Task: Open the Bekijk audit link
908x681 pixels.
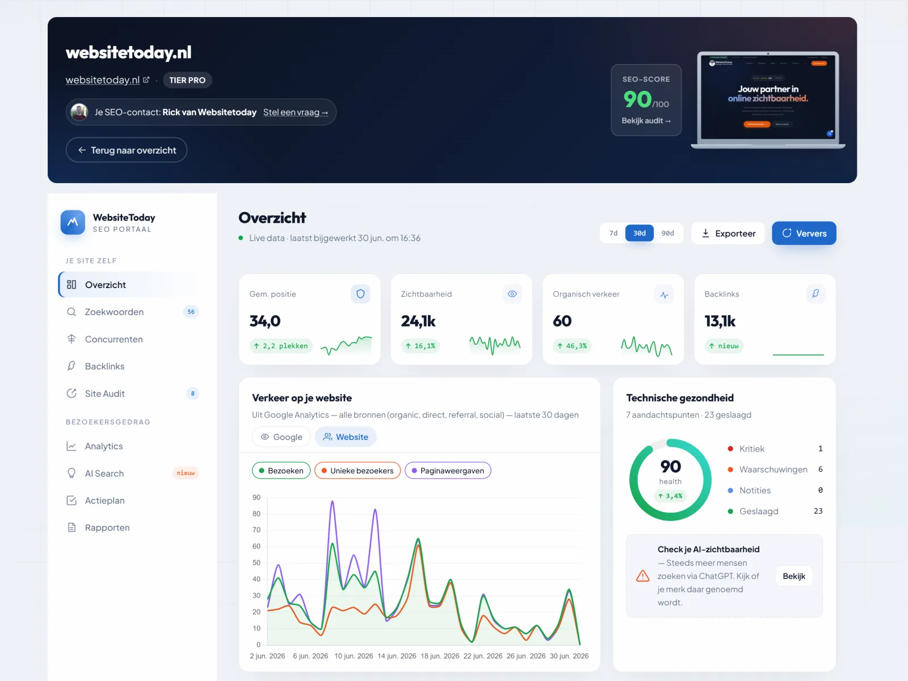Action: coord(646,121)
